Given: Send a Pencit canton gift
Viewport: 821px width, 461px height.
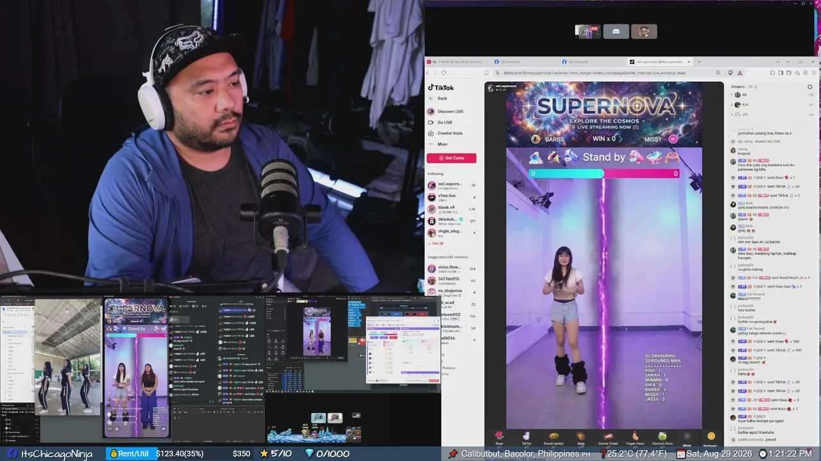Looking at the screenshot, I should pos(554,438).
